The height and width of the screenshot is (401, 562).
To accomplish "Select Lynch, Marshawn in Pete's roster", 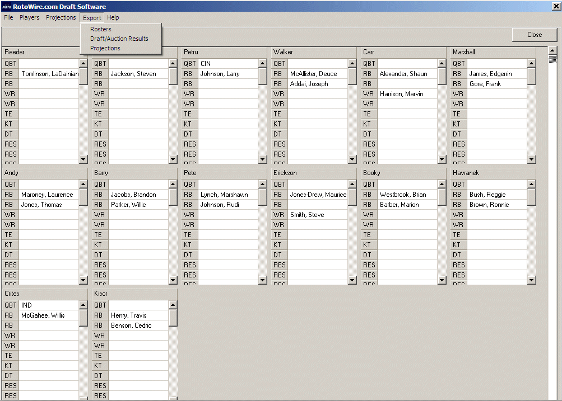I will 228,195.
